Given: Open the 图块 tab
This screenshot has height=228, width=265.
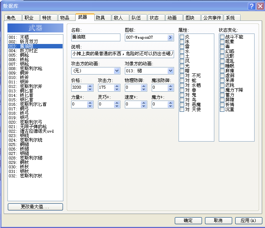Looking at the screenshot, I should (192, 18).
